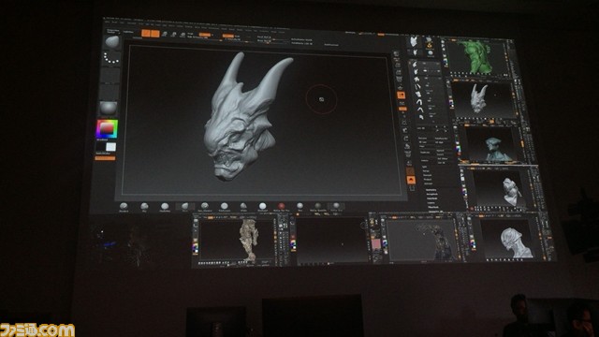Open the Projection Master button at top left
599x337 pixels.
click(112, 31)
